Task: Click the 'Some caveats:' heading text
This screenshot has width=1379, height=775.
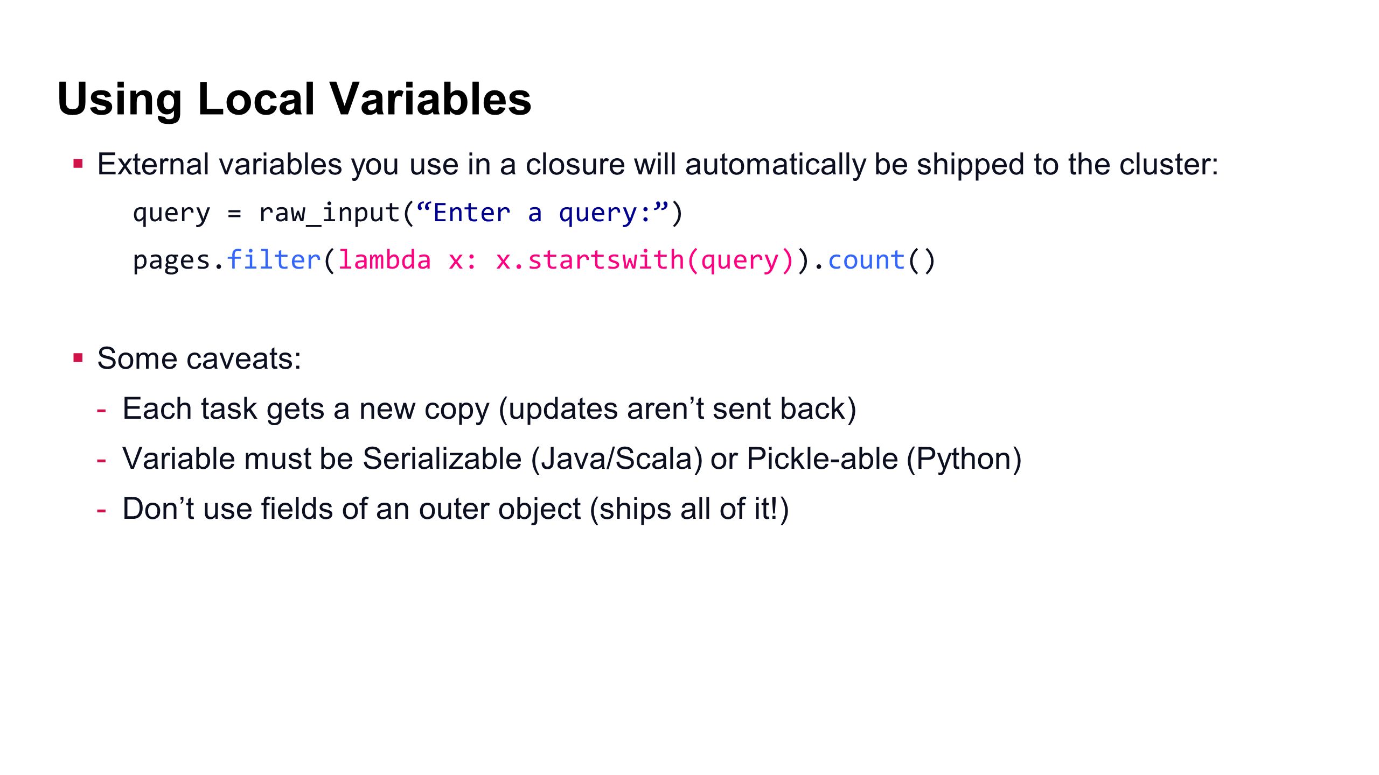Action: coord(199,358)
